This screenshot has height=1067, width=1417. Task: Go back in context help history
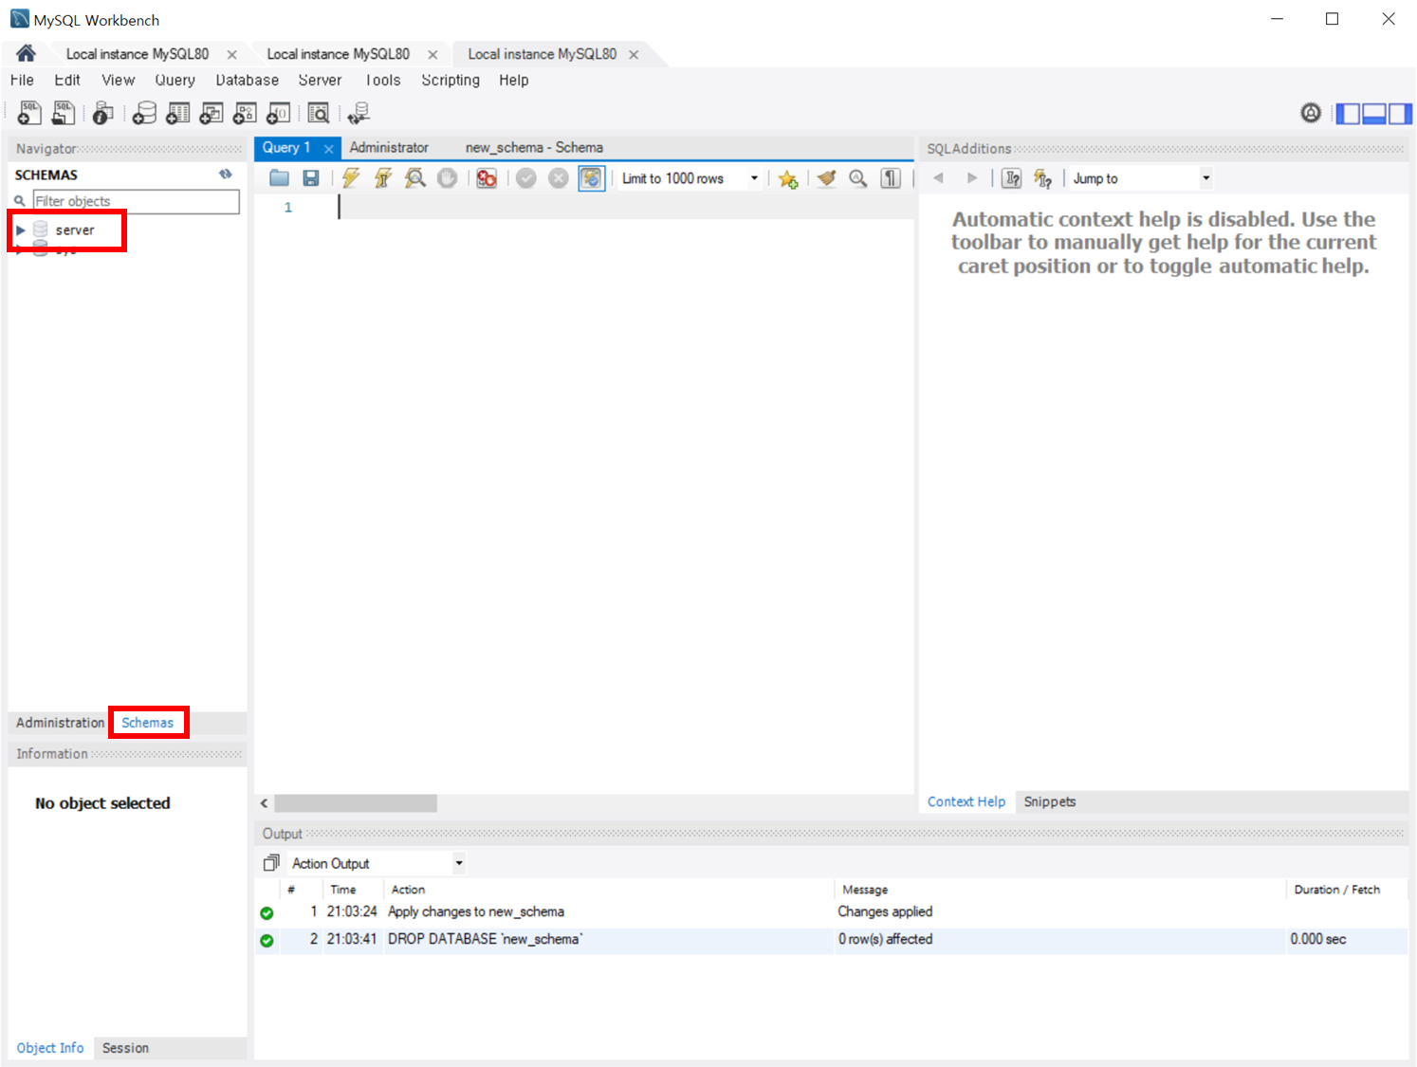(939, 178)
